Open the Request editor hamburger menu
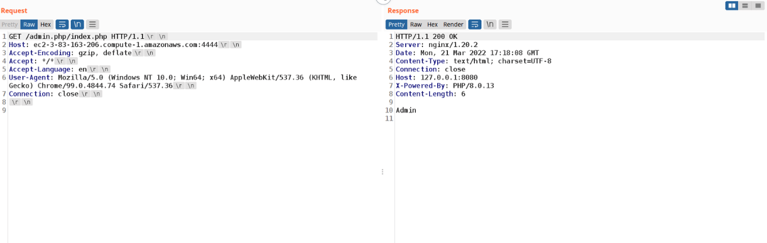The height and width of the screenshot is (243, 767). coord(92,24)
